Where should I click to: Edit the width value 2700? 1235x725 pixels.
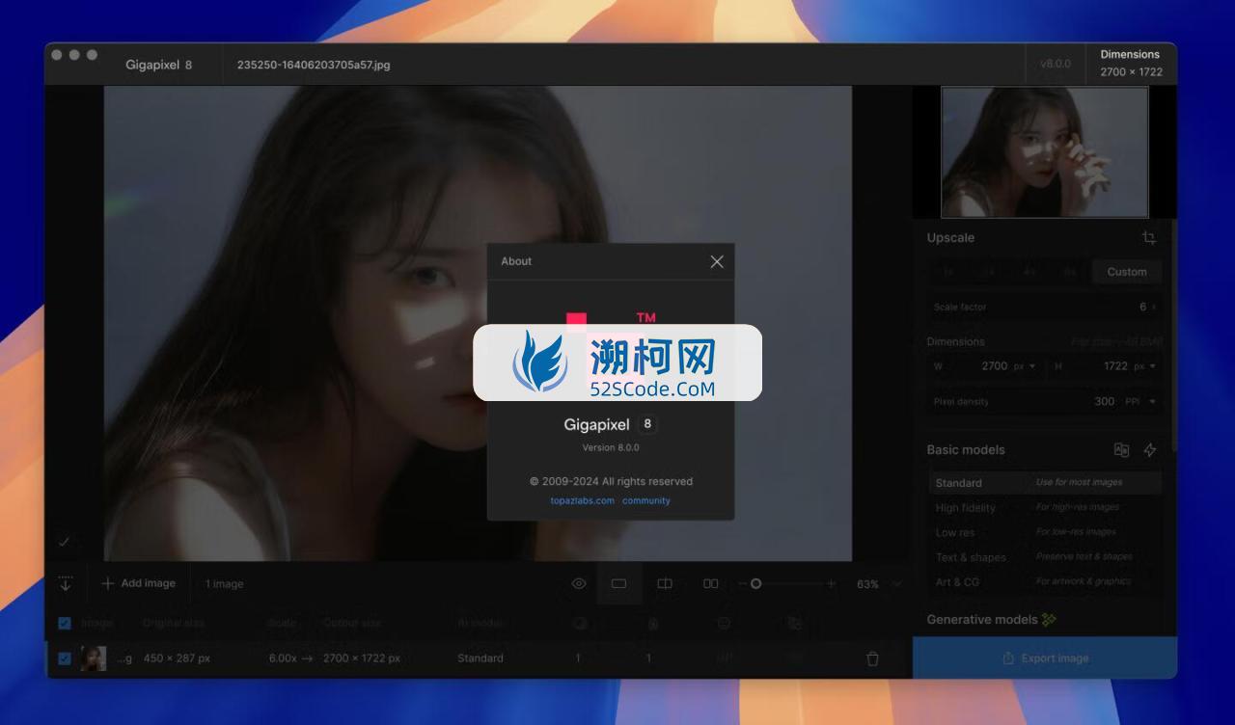pyautogui.click(x=994, y=366)
